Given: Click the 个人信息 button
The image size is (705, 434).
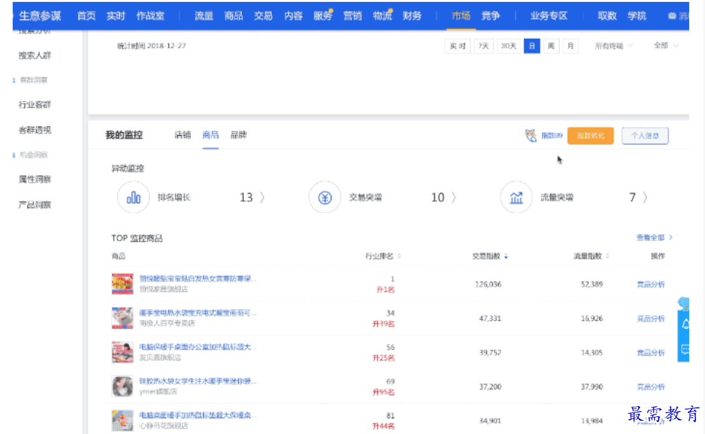Looking at the screenshot, I should (645, 136).
